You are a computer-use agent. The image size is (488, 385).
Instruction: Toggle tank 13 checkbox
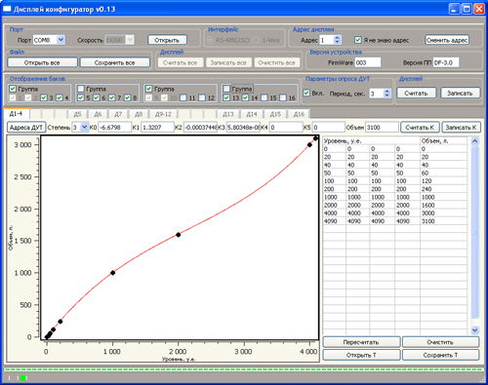pos(226,97)
